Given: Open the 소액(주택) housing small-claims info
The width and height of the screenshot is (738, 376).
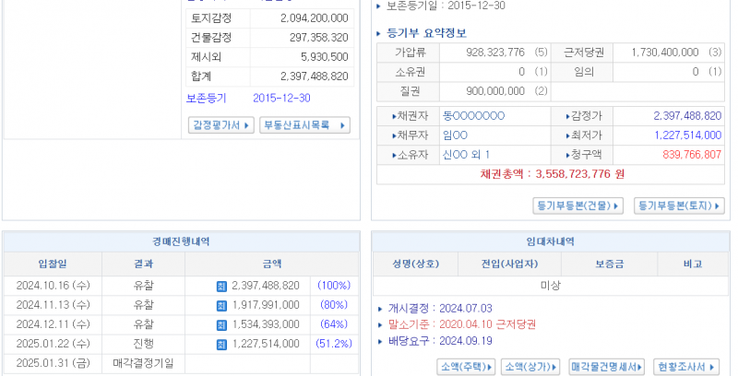Looking at the screenshot, I should click(466, 367).
